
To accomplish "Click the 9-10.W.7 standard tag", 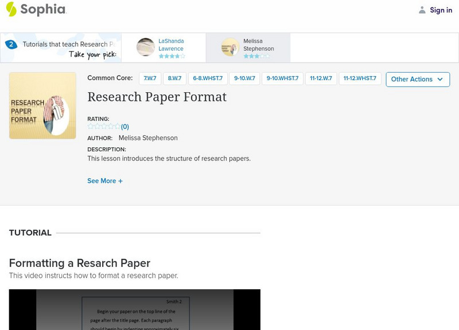I will (244, 78).
